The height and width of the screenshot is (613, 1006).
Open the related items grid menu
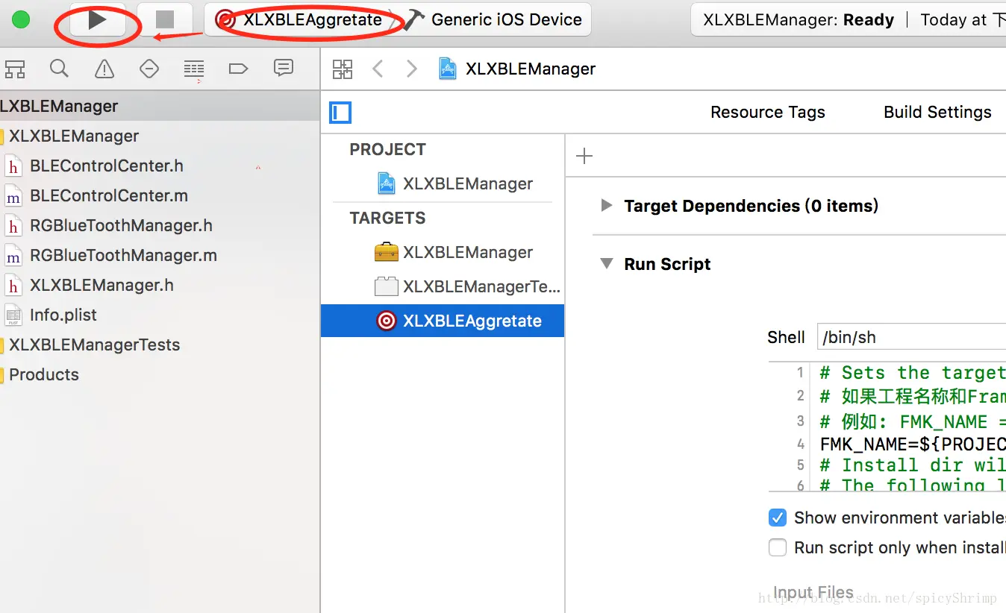tap(343, 69)
